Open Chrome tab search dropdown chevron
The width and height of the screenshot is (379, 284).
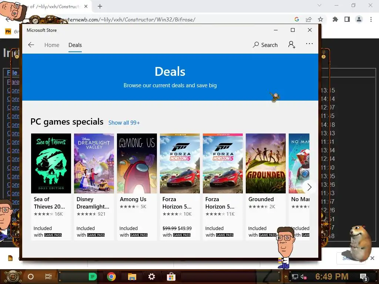click(x=319, y=5)
